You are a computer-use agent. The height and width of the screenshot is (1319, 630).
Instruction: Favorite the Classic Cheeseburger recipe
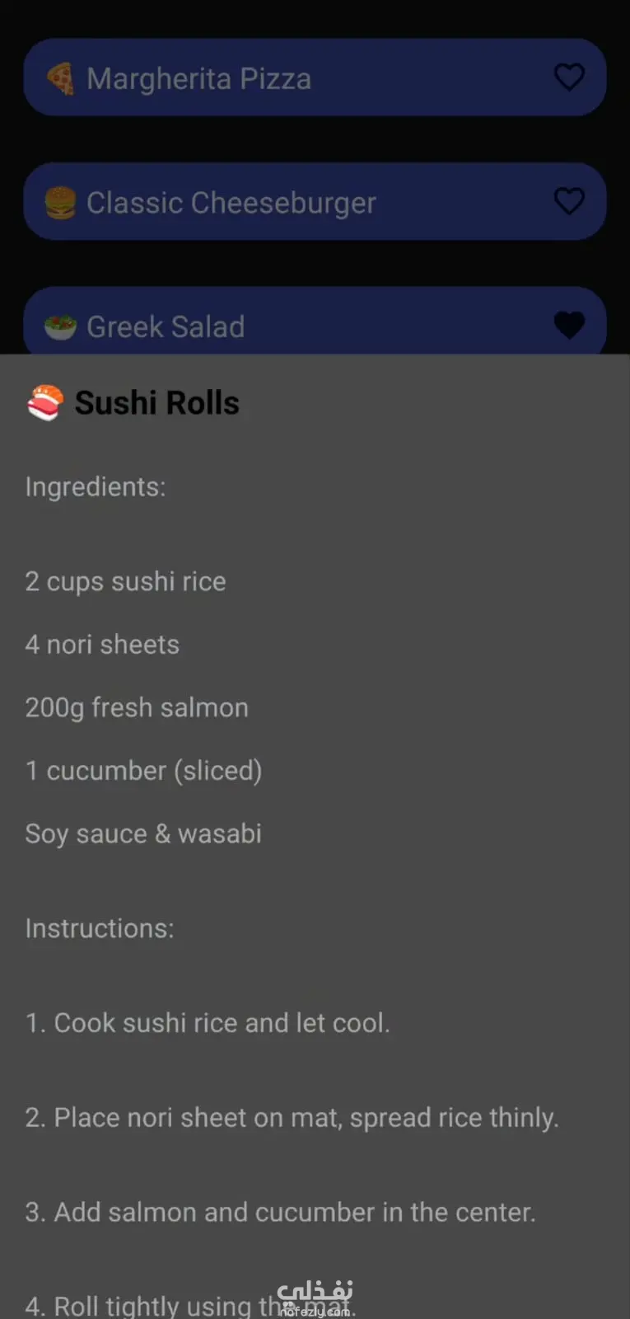[x=569, y=201]
